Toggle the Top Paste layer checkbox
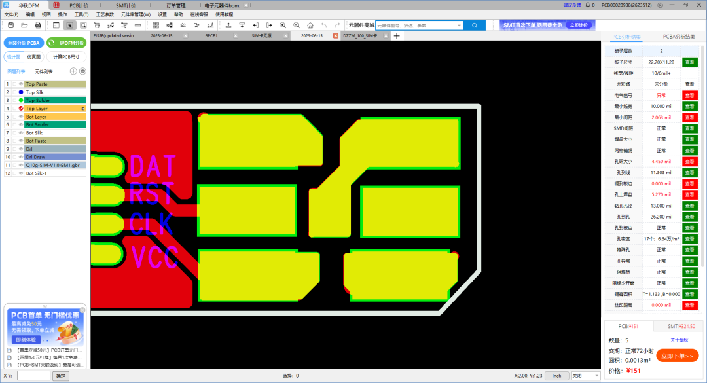 15,84
